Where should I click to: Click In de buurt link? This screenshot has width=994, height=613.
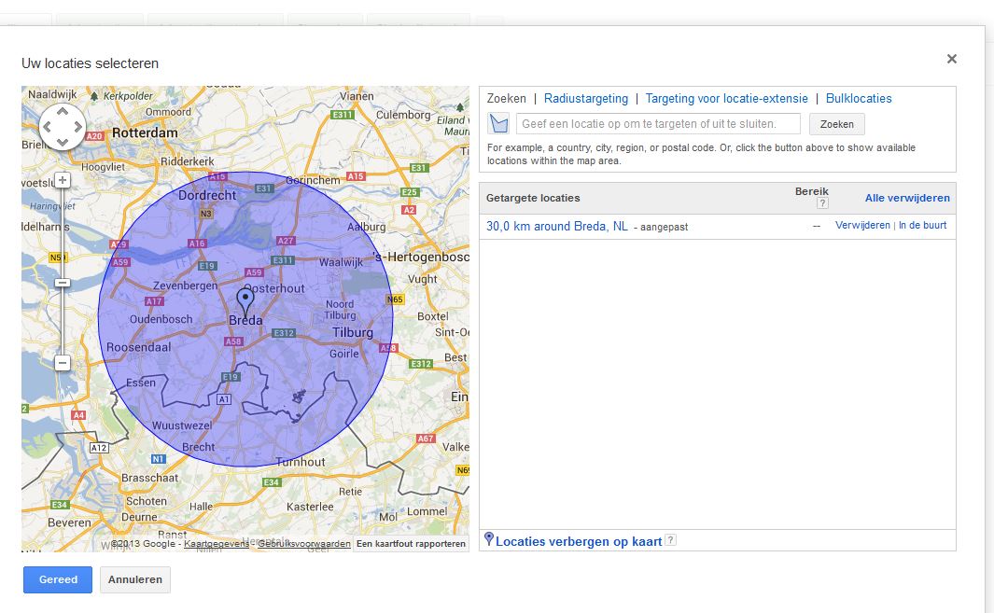(922, 226)
